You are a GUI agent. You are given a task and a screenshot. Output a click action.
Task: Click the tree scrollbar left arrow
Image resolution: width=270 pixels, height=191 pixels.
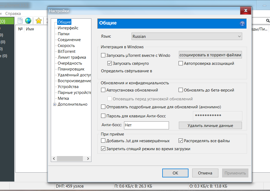54,158
